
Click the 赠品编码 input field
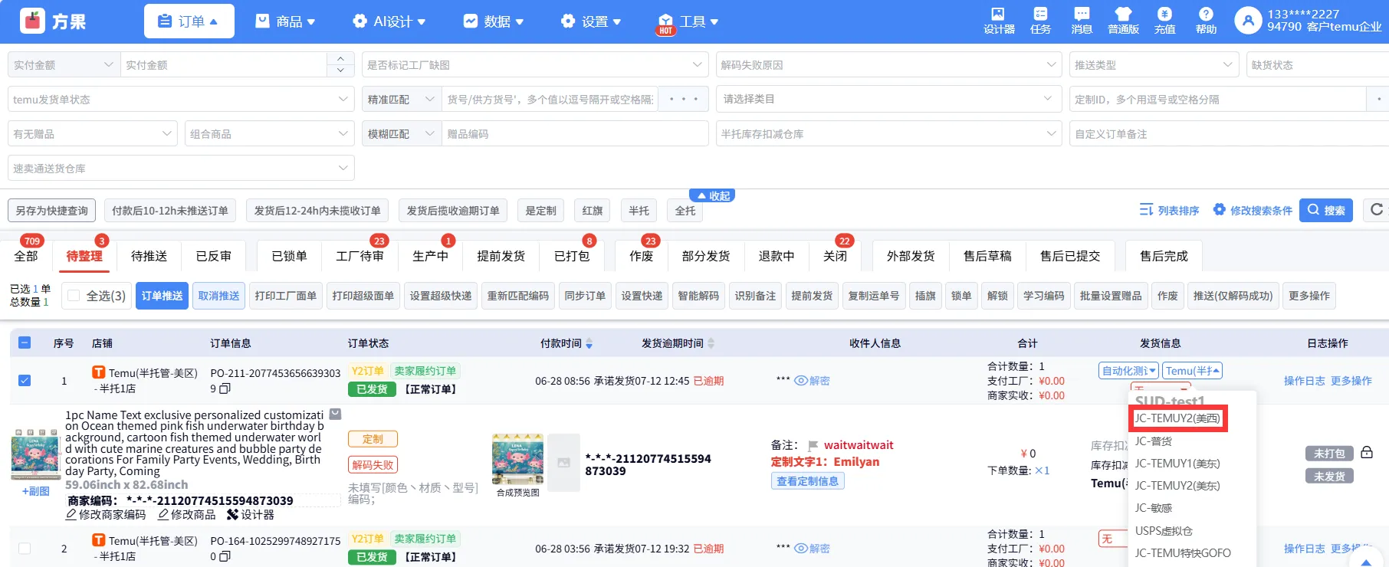(573, 134)
